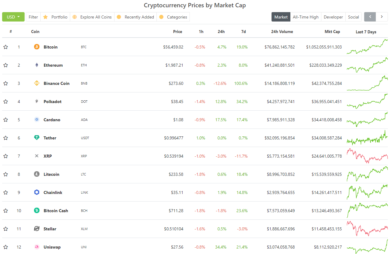Switch to the Social tab
390x254 pixels.
click(354, 17)
